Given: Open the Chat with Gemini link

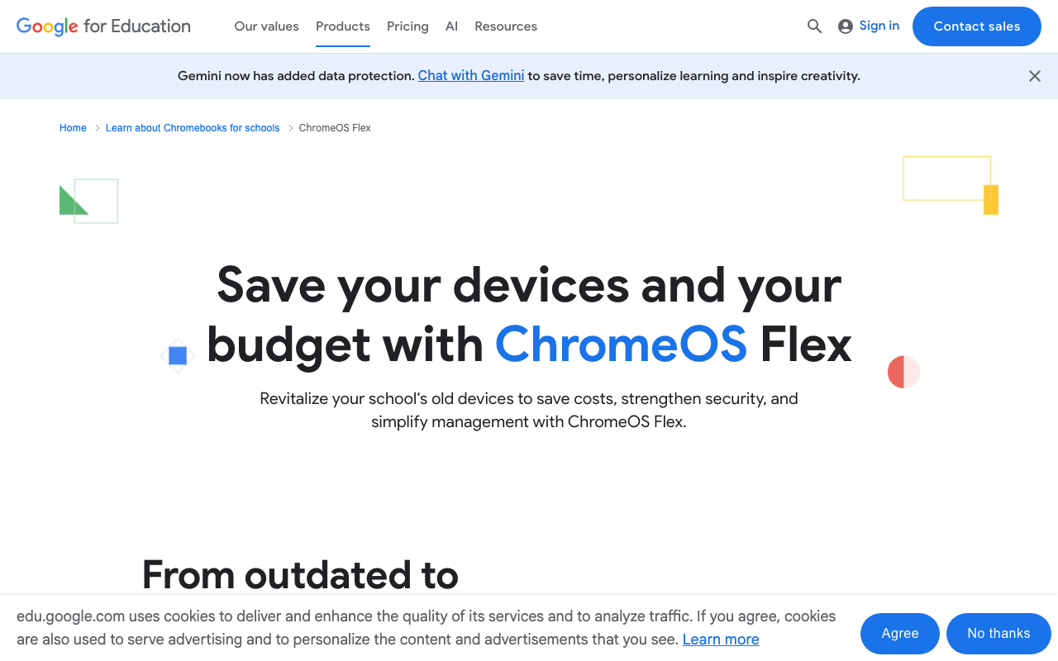Looking at the screenshot, I should [471, 75].
